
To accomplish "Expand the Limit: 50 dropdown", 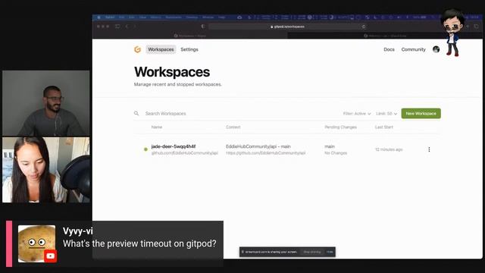I will tap(386, 114).
